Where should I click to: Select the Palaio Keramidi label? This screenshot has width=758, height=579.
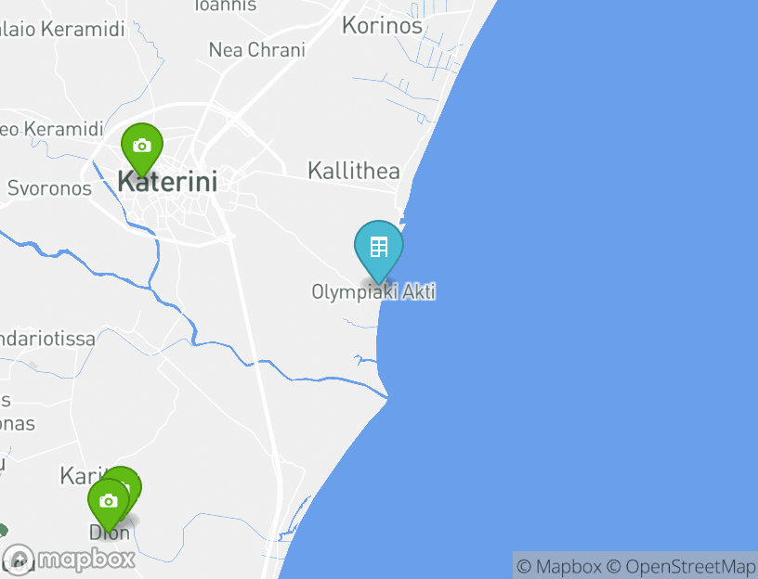coord(62,29)
